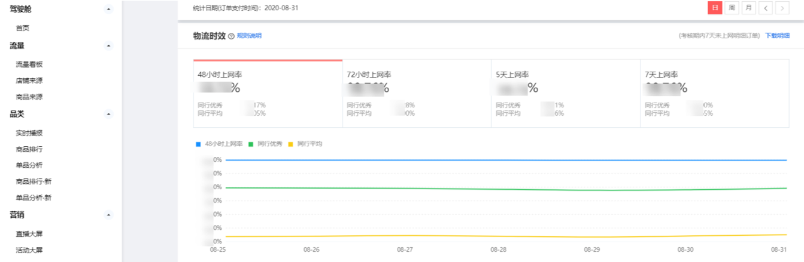Screen dimensions: 804x262
Task: Click the 驾驶舱 section heading
Action: pos(21,9)
